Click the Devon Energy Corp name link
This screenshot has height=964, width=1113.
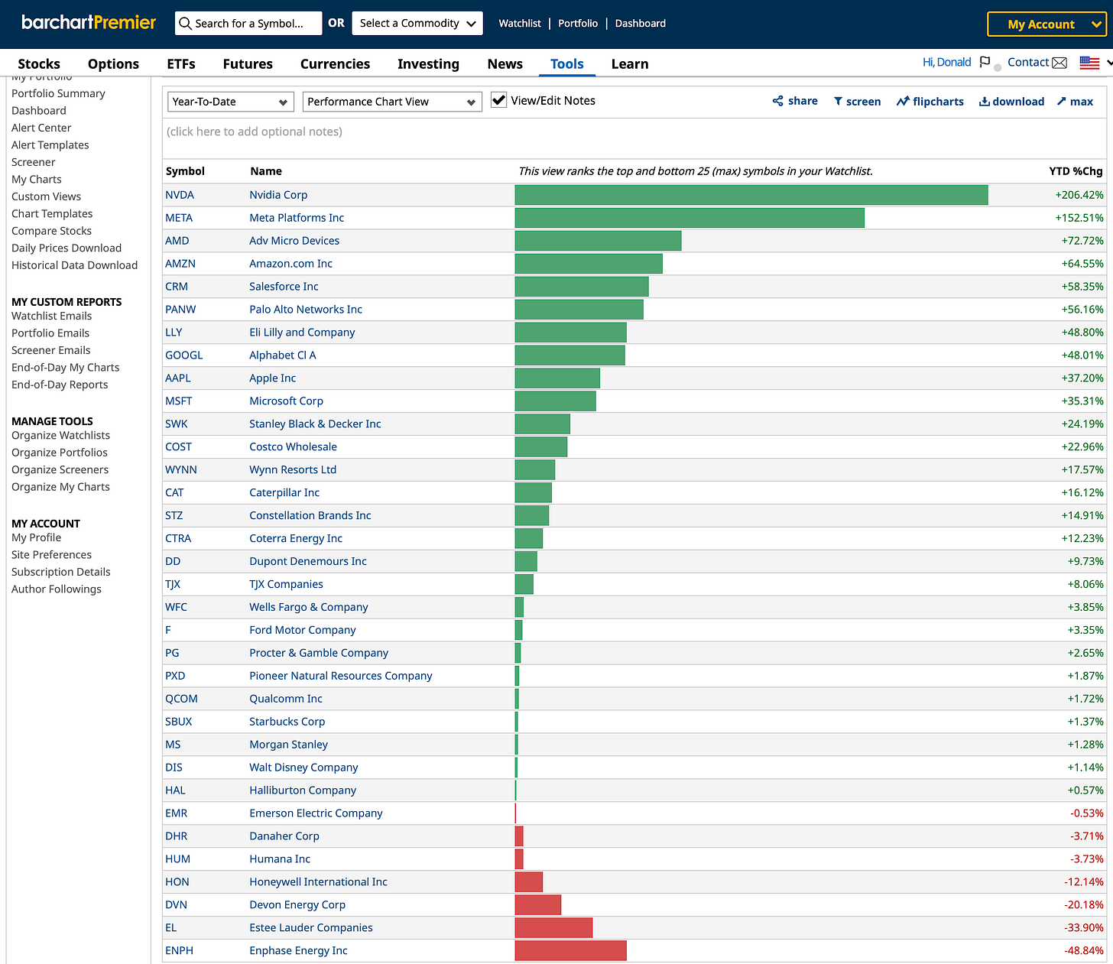coord(297,905)
